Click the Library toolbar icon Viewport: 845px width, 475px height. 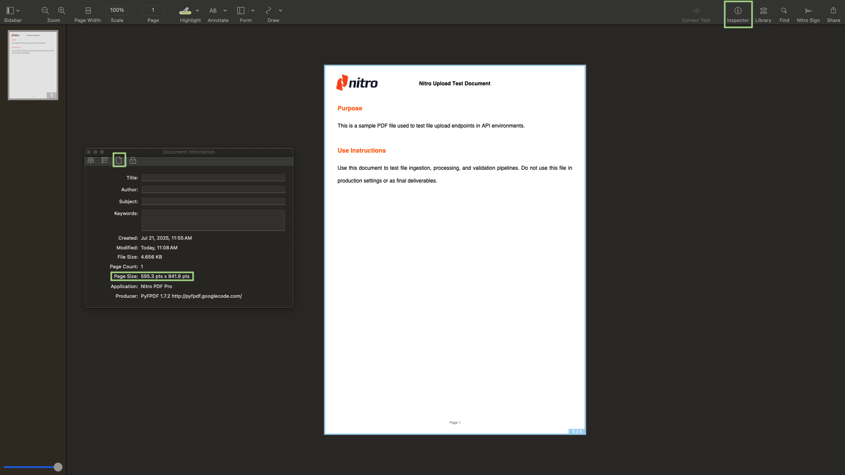[763, 11]
